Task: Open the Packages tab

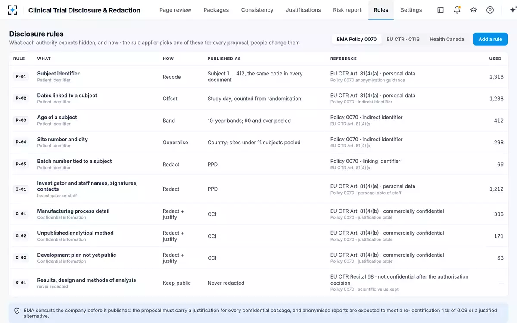Action: coord(216,10)
